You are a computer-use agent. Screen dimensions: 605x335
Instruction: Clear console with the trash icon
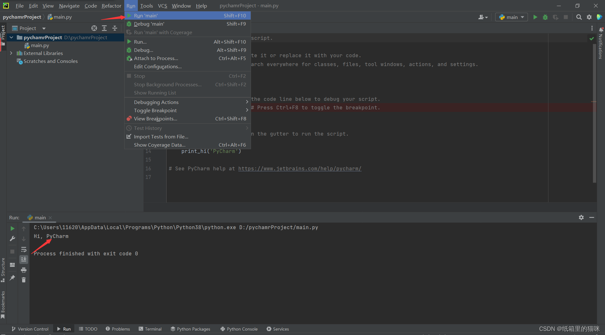24,280
